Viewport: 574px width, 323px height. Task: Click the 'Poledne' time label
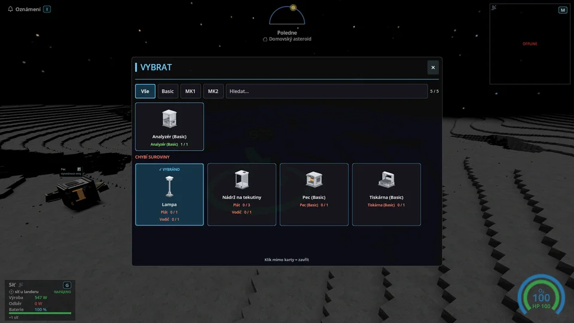tap(287, 32)
